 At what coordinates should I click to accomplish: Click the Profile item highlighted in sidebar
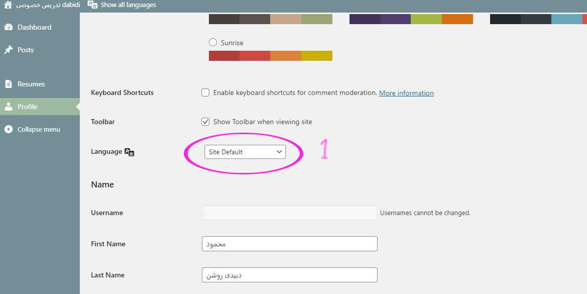[28, 107]
